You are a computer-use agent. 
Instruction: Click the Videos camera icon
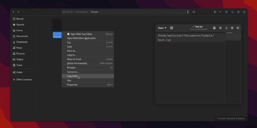coord(14,60)
